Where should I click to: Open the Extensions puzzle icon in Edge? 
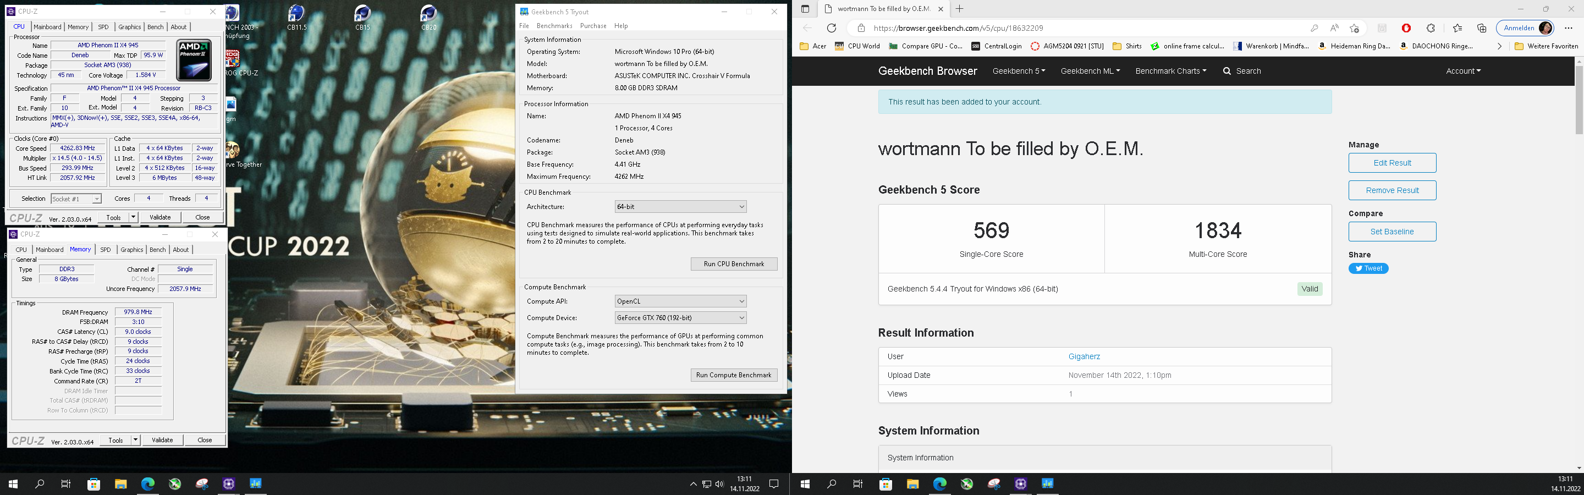(x=1431, y=28)
